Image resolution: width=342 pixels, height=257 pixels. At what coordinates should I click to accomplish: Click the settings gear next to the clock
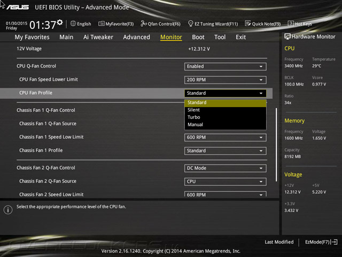(x=59, y=22)
